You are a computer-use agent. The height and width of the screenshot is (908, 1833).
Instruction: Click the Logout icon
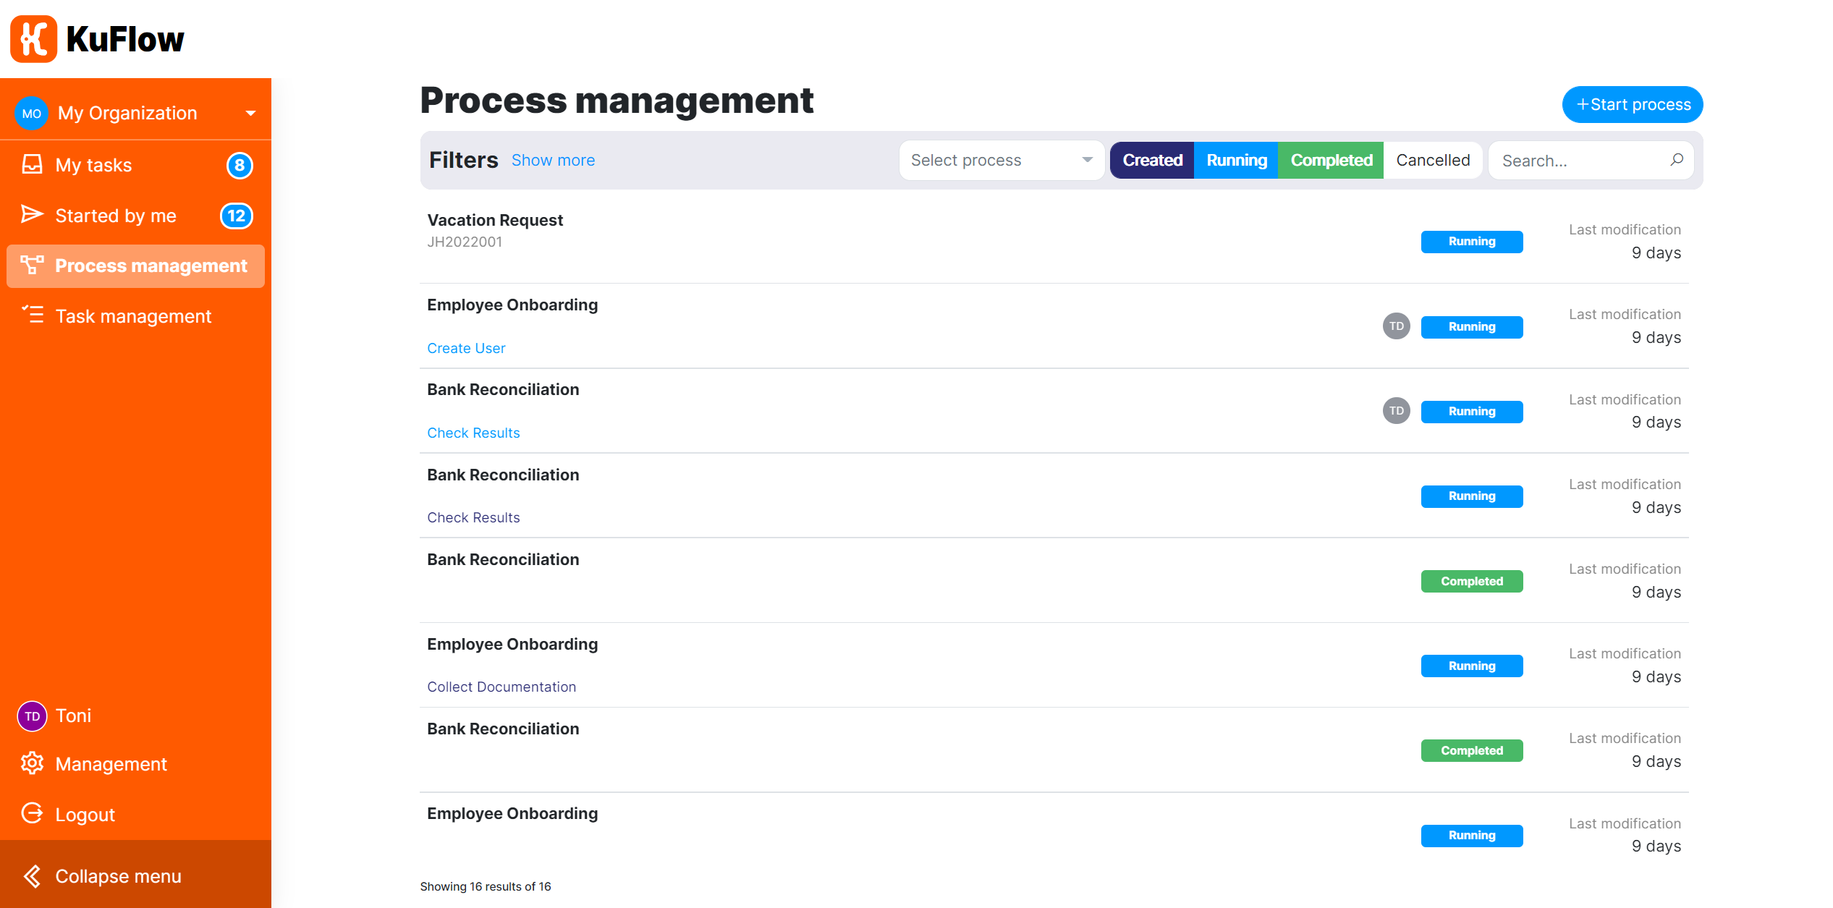coord(32,813)
